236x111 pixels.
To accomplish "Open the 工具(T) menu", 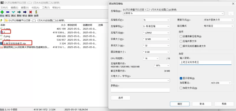I will [46, 8].
